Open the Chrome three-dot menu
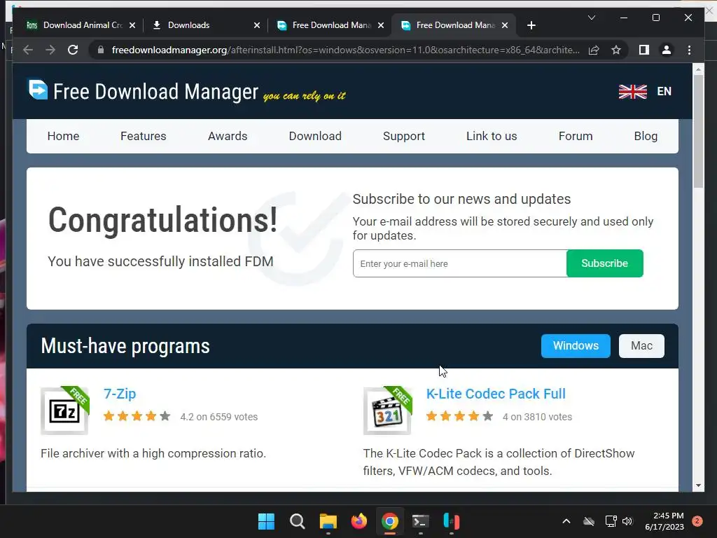Image resolution: width=717 pixels, height=538 pixels. pyautogui.click(x=689, y=50)
